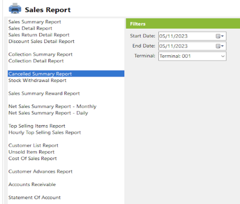Choose Net Sales Summary Report - Monthly
240x204 pixels.
pos(52,106)
